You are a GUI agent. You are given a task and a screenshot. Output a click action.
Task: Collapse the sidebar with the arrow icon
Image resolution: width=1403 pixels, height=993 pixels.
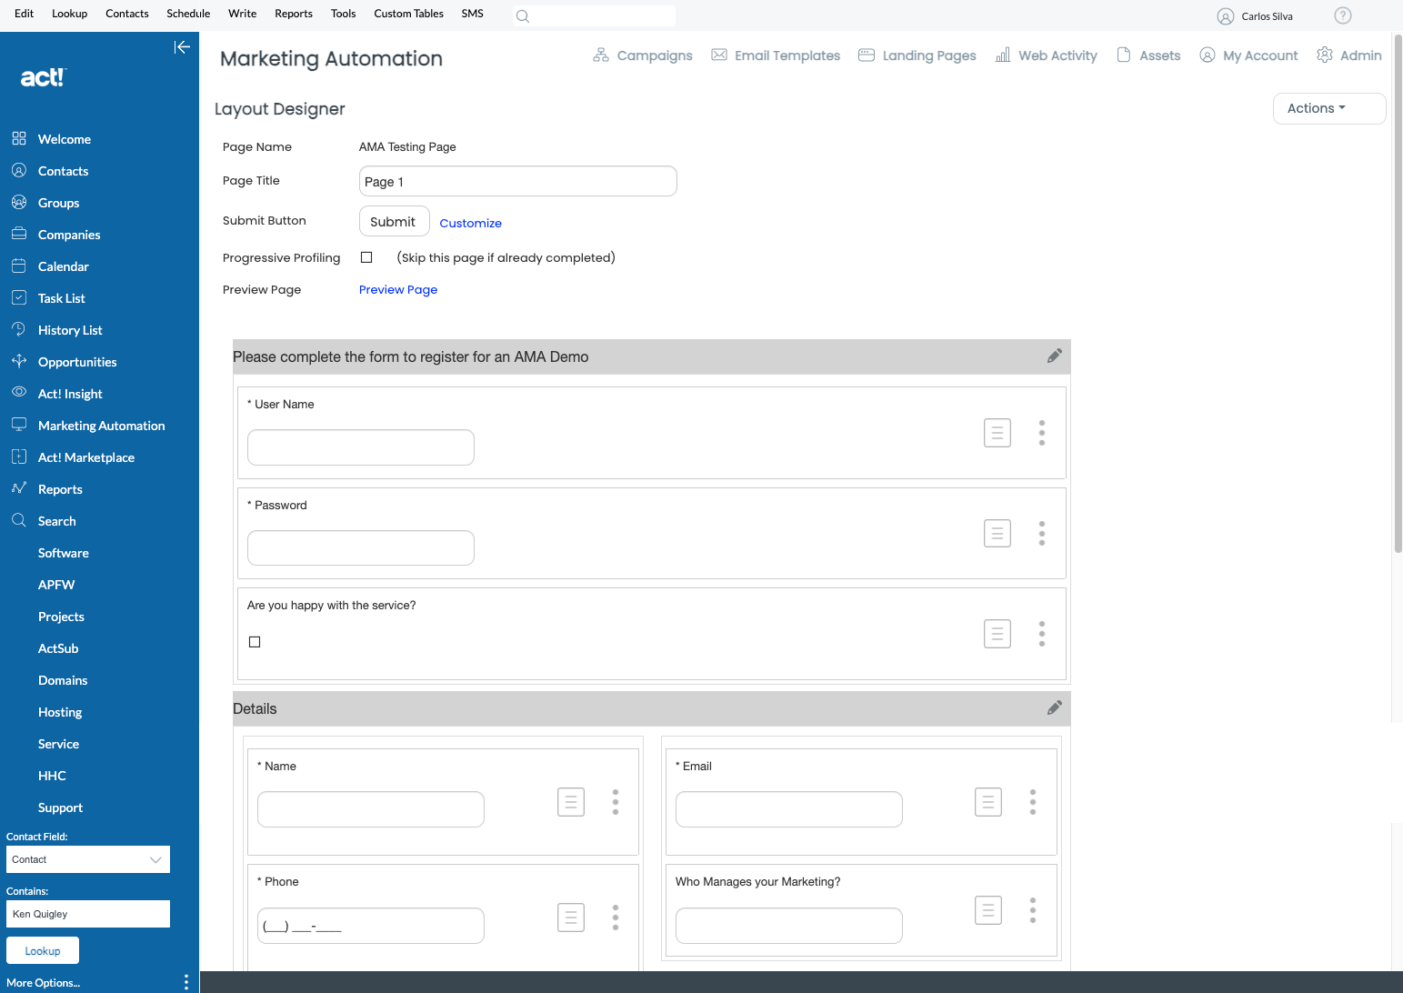pyautogui.click(x=182, y=47)
